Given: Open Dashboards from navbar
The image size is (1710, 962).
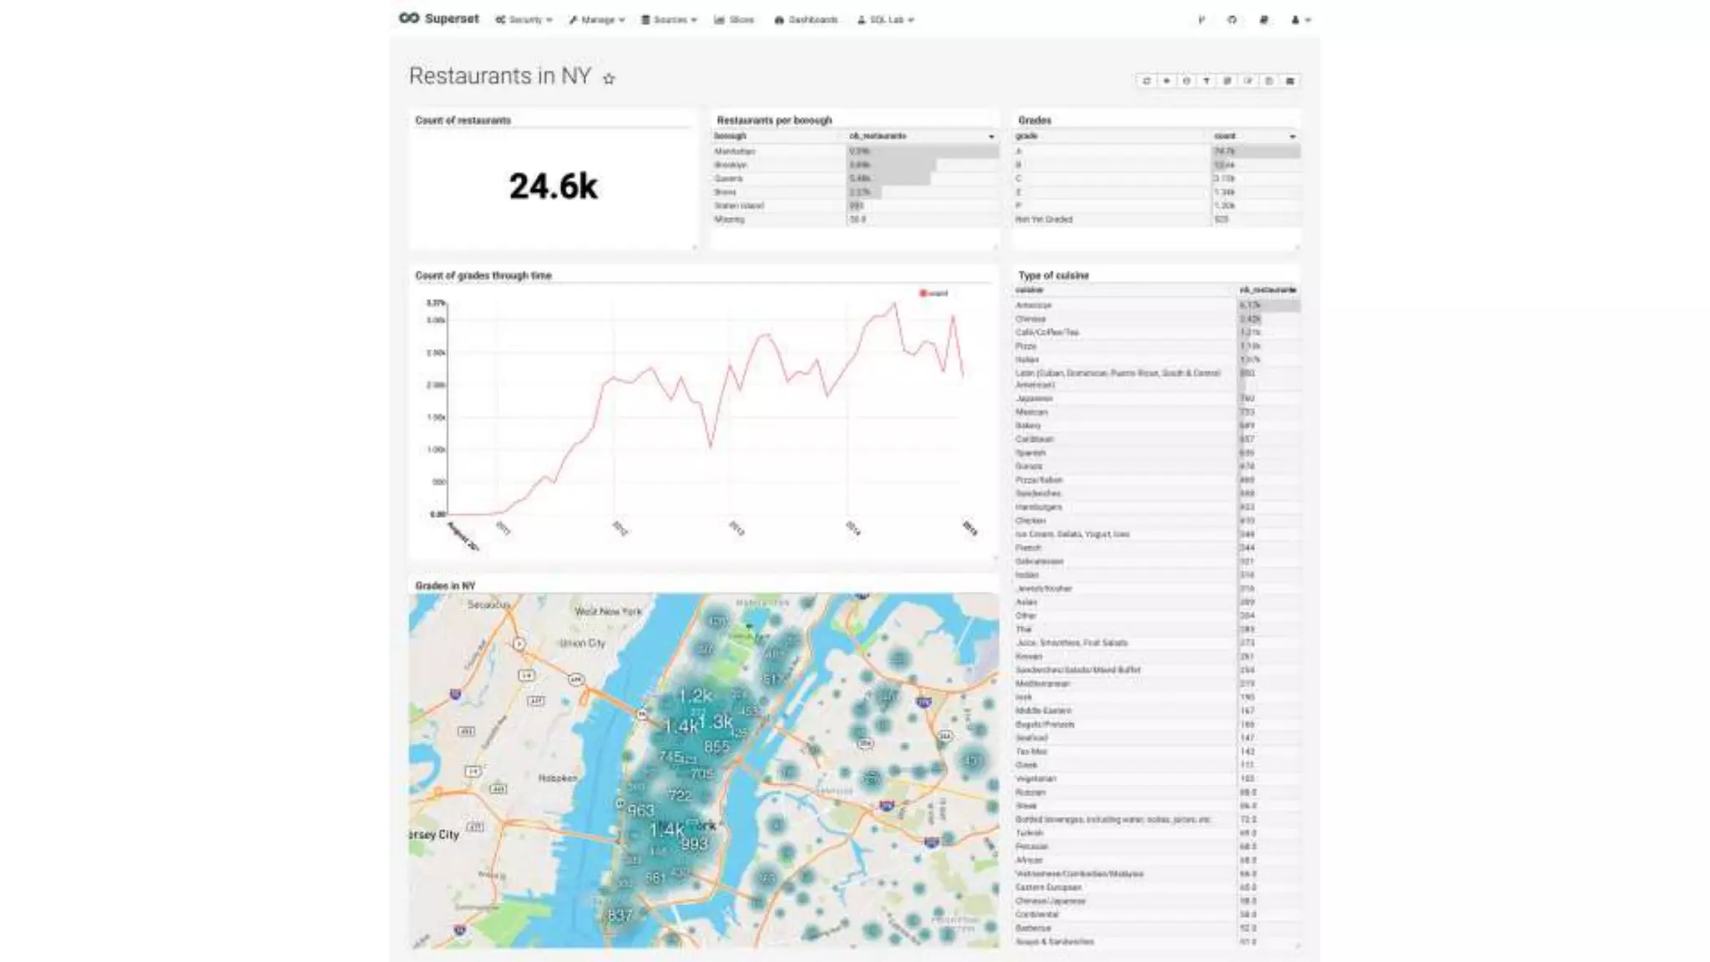Looking at the screenshot, I should point(806,19).
